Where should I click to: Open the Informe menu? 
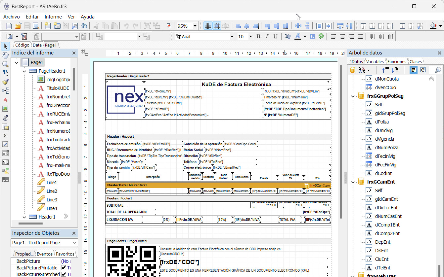[53, 17]
